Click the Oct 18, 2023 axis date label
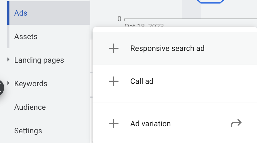The image size is (257, 143). [x=144, y=25]
